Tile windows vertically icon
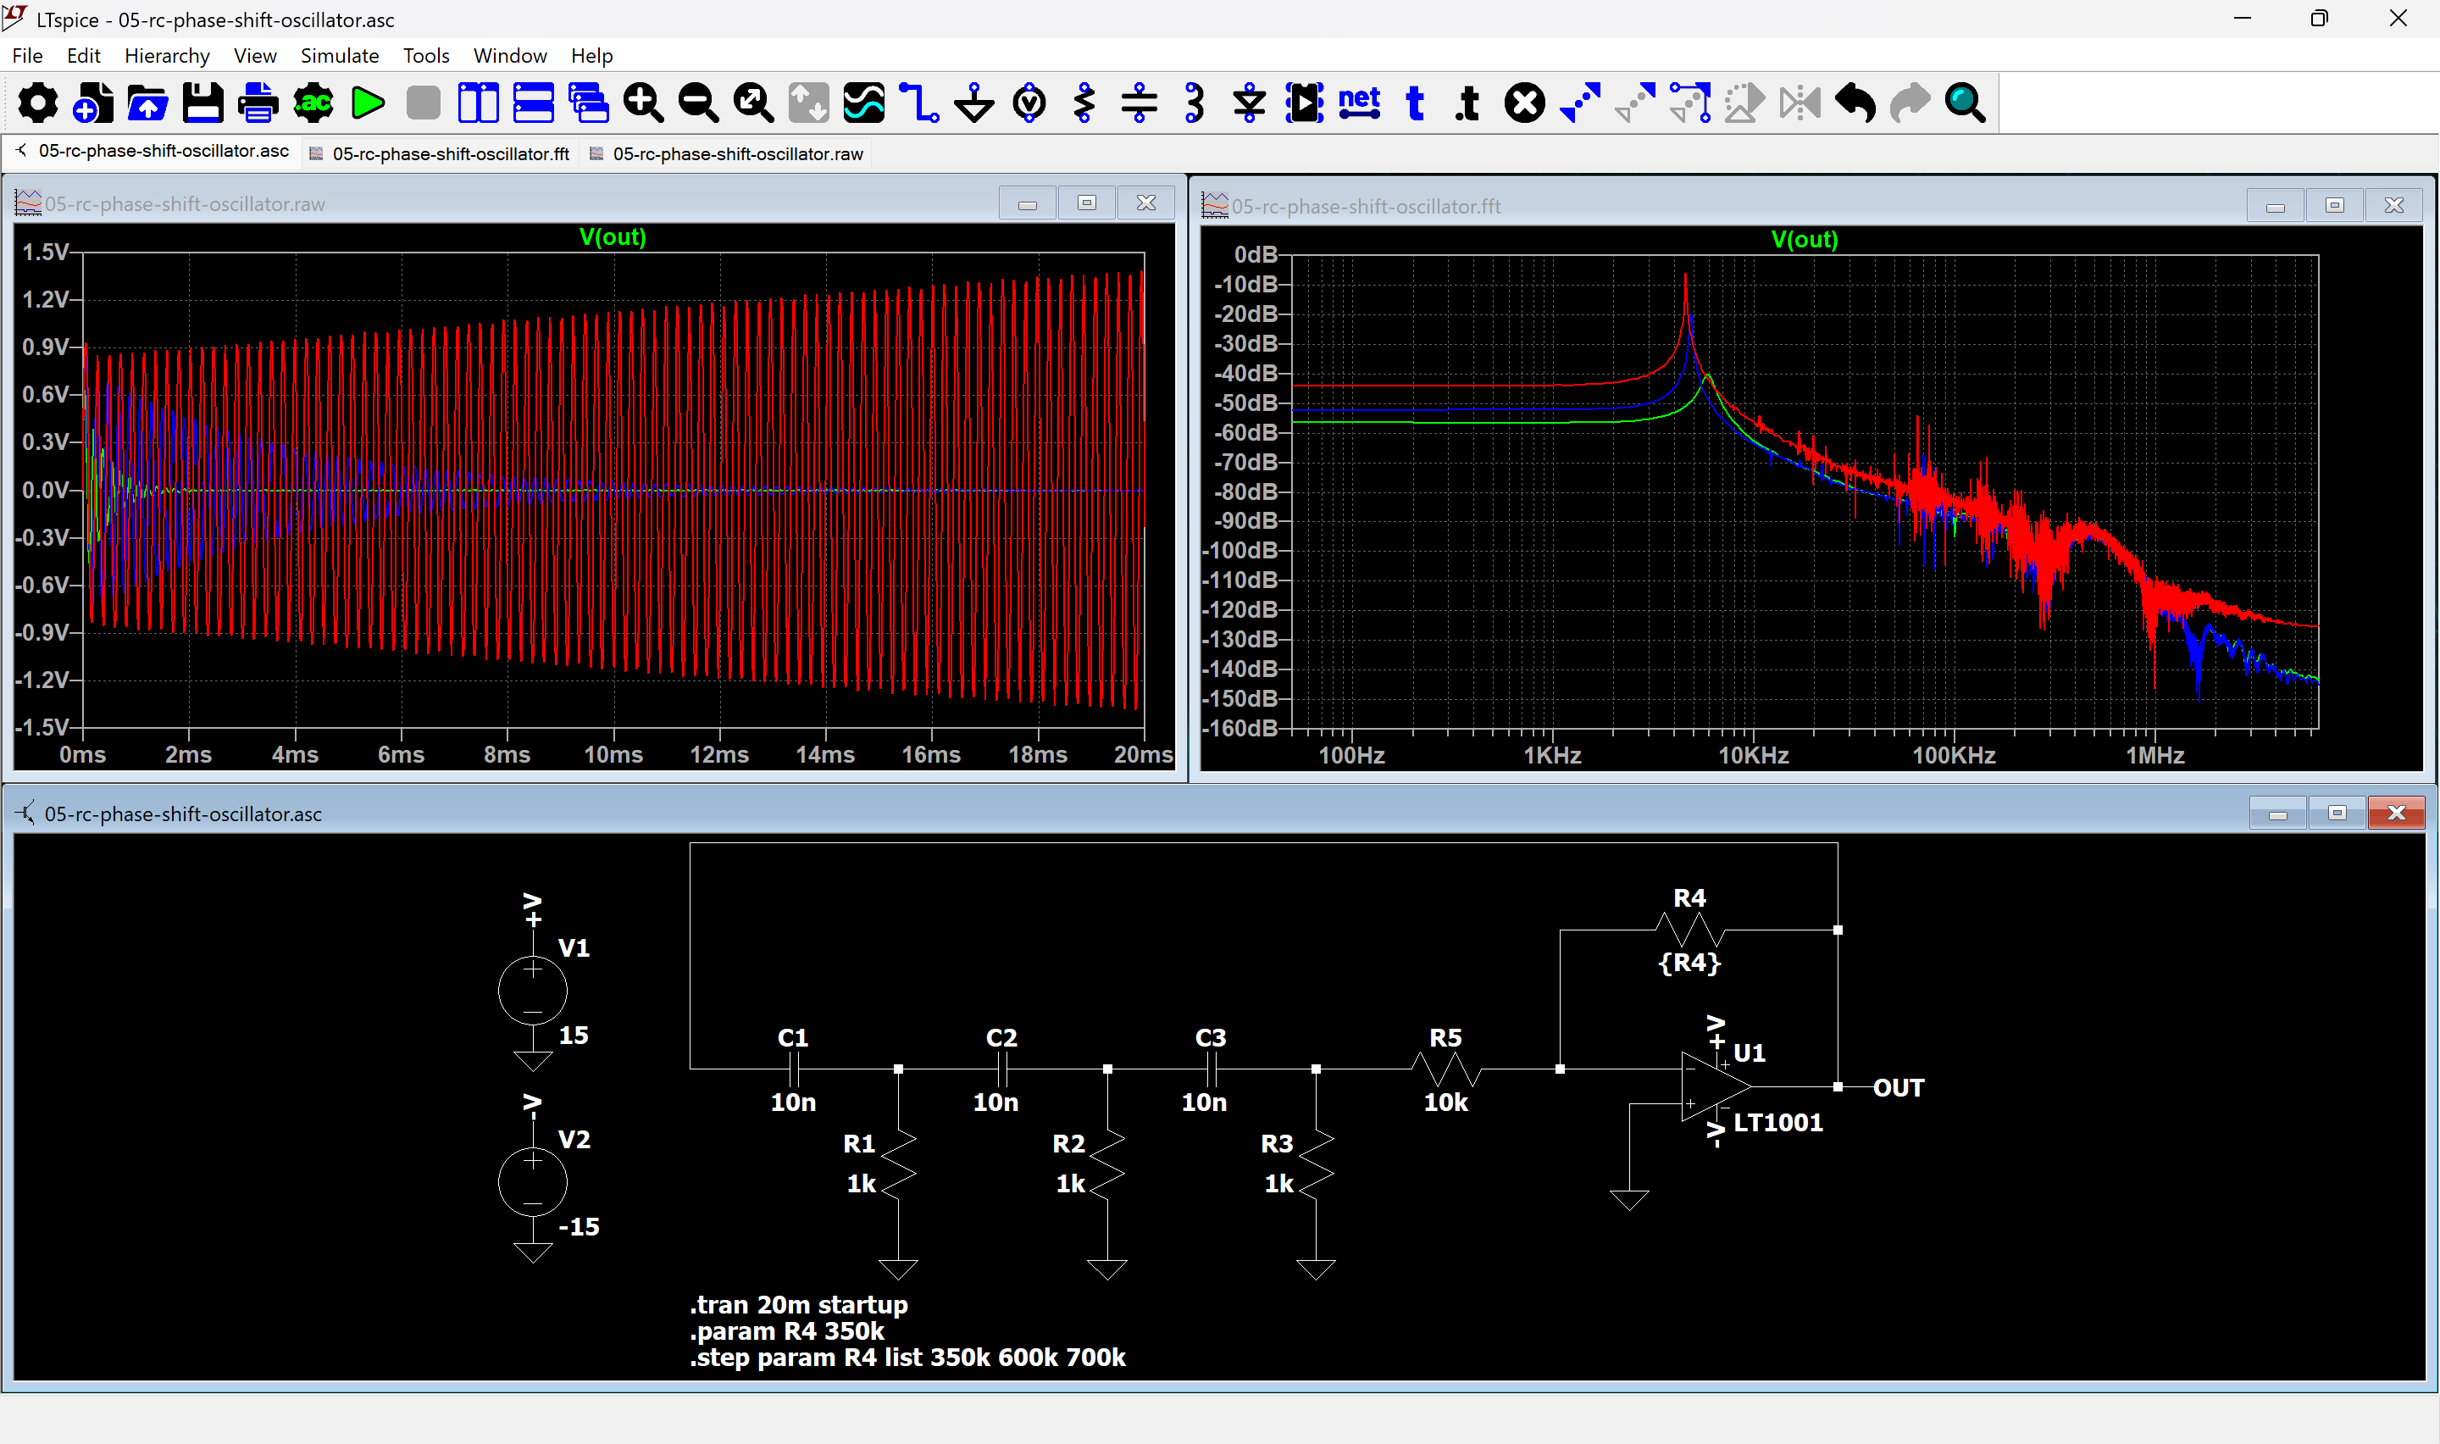Screen dimensions: 2440x1444 (478, 103)
